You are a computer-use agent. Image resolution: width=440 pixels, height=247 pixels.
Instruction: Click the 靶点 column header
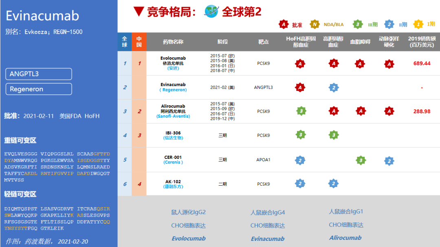264,42
